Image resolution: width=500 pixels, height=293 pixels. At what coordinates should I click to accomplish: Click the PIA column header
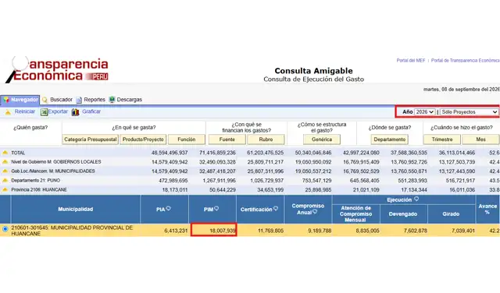coord(165,210)
